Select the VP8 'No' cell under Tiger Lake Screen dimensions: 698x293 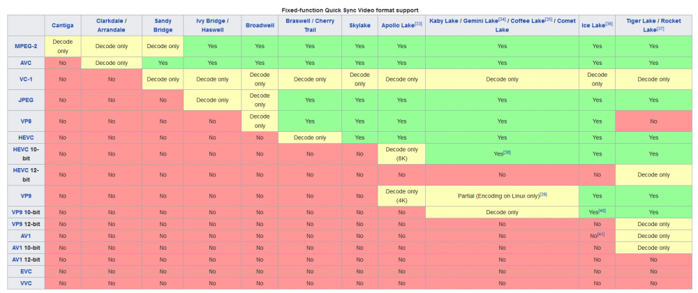click(x=653, y=121)
